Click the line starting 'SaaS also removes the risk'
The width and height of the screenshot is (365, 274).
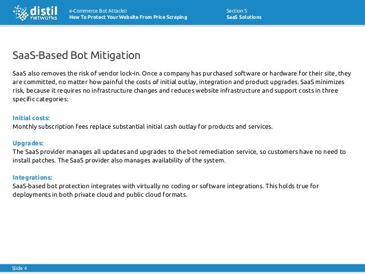coord(181,73)
